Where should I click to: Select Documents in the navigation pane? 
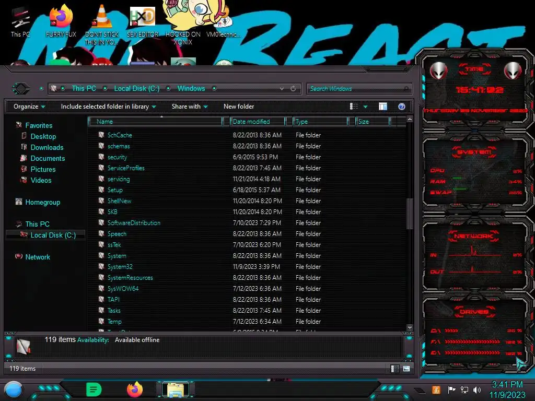click(48, 158)
